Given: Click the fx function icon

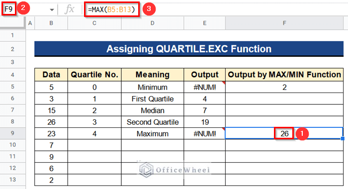Looking at the screenshot, I should (x=70, y=9).
